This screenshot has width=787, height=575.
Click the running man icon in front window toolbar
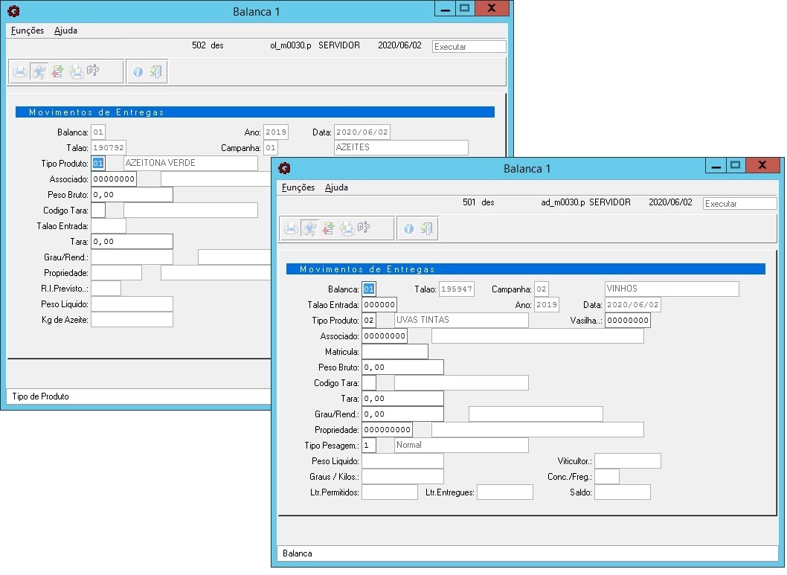click(309, 229)
